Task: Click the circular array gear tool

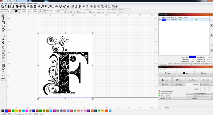Action: (3, 69)
